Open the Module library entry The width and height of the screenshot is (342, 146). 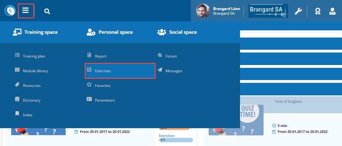(35, 71)
